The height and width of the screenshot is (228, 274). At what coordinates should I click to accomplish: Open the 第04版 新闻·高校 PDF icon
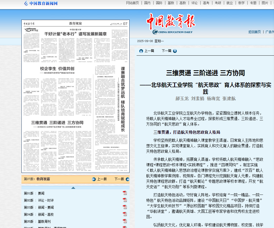pyautogui.click(x=125, y=214)
